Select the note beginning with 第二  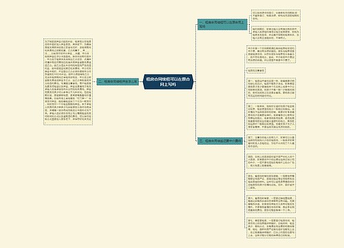(x=271, y=116)
